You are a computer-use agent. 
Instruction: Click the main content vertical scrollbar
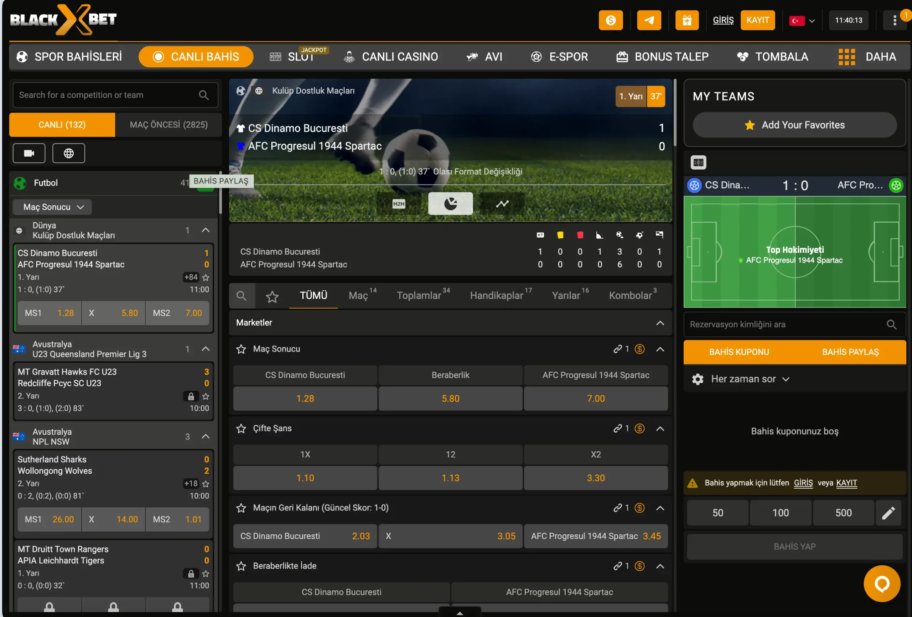coord(675,113)
